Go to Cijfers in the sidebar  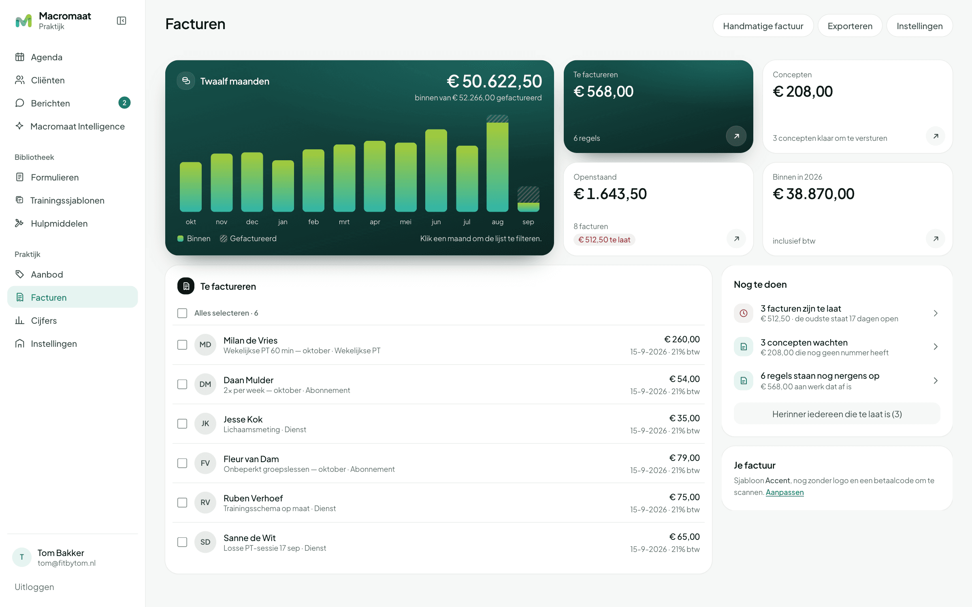(72, 320)
